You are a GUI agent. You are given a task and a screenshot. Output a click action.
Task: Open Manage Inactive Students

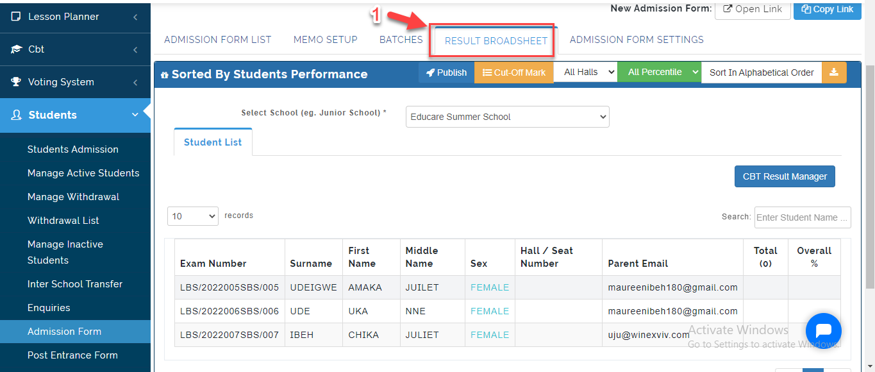(65, 252)
